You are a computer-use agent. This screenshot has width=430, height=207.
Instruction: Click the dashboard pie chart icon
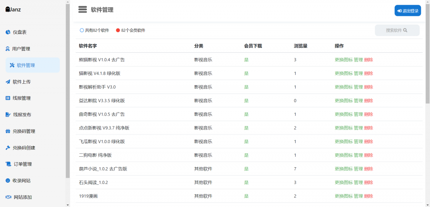(8, 32)
